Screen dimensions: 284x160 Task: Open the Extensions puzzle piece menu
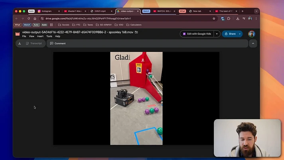(x=229, y=18)
